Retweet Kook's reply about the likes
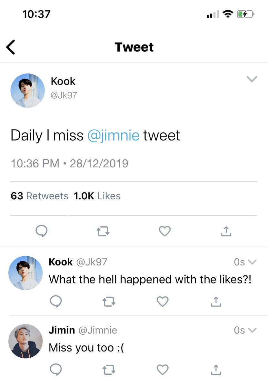268x387 pixels. click(109, 302)
